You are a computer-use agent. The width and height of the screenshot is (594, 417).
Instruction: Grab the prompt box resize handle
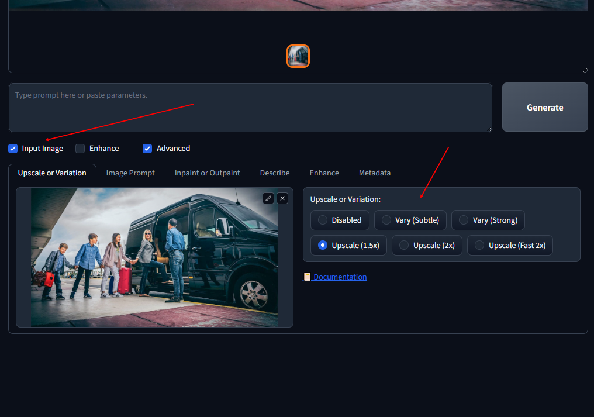(x=489, y=129)
